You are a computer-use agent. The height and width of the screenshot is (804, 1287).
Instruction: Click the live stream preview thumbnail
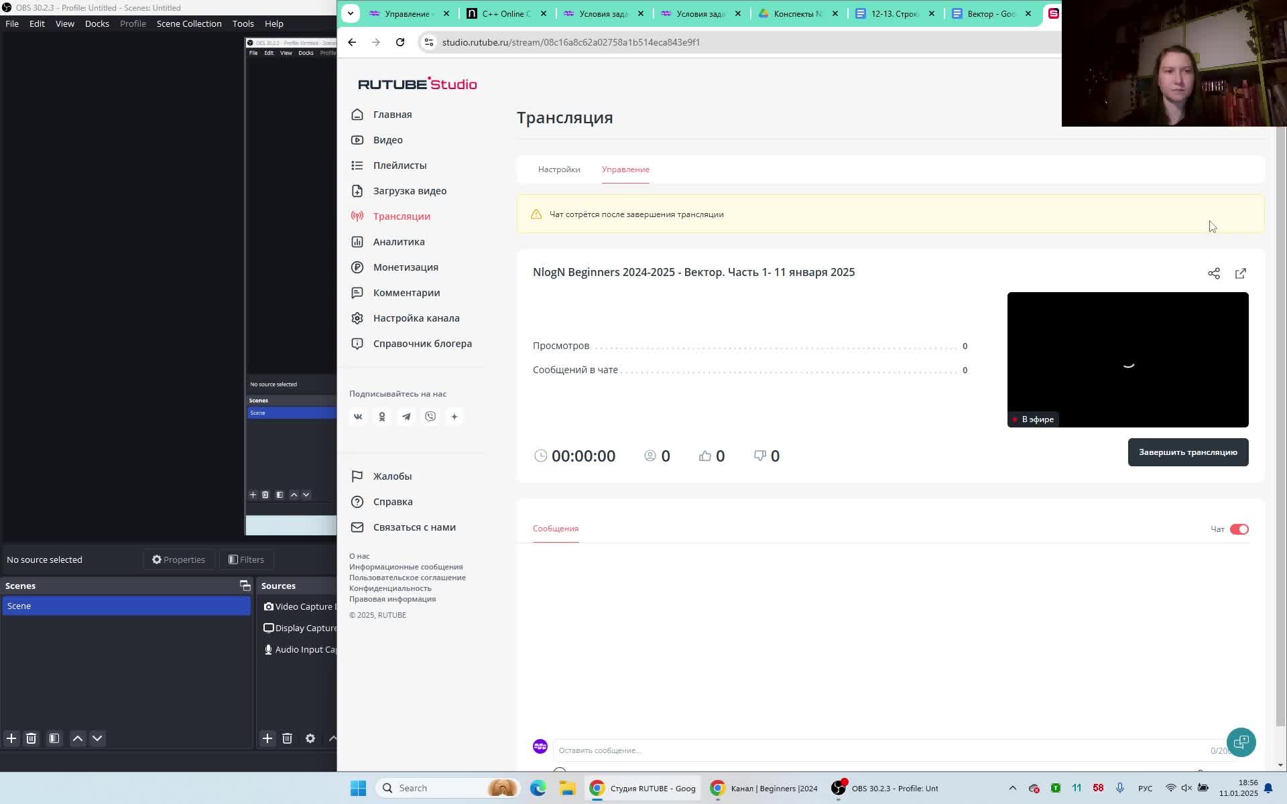point(1127,359)
